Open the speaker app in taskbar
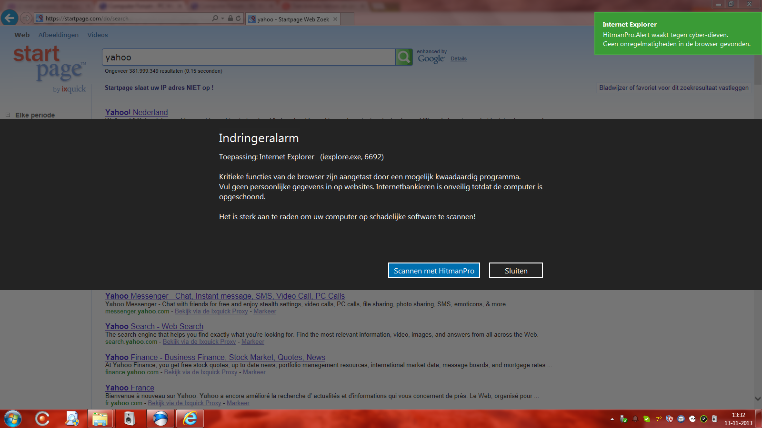Screen dimensions: 762x428 tap(129, 418)
